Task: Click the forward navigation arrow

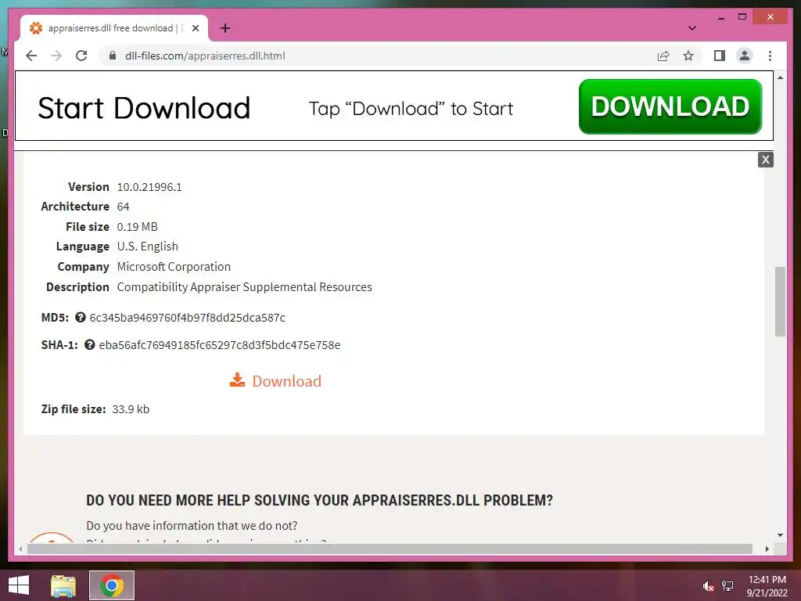Action: tap(56, 56)
